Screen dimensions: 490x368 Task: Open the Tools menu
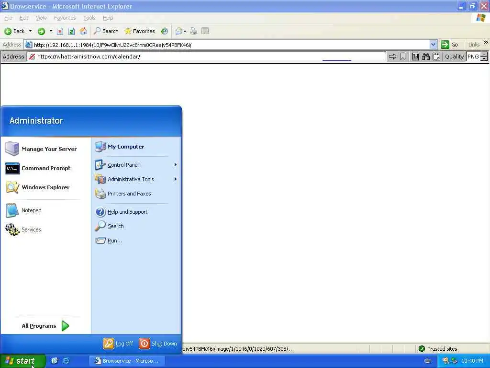[x=89, y=18]
